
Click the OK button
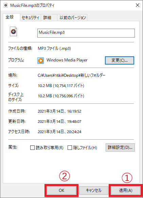[61, 190]
